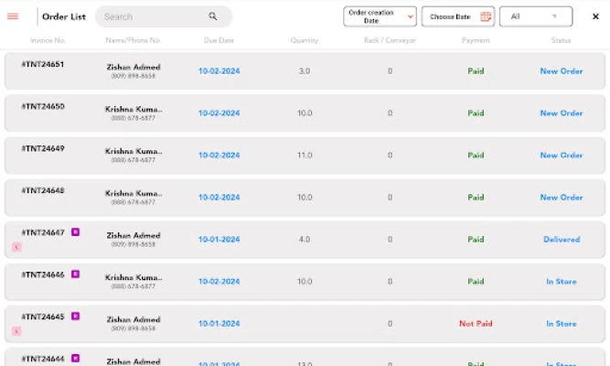Click purple badge on order #TNT24647
610x366 pixels.
click(76, 232)
